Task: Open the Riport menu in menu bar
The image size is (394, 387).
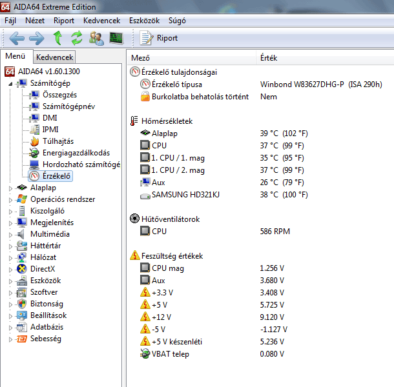Action: (x=64, y=21)
